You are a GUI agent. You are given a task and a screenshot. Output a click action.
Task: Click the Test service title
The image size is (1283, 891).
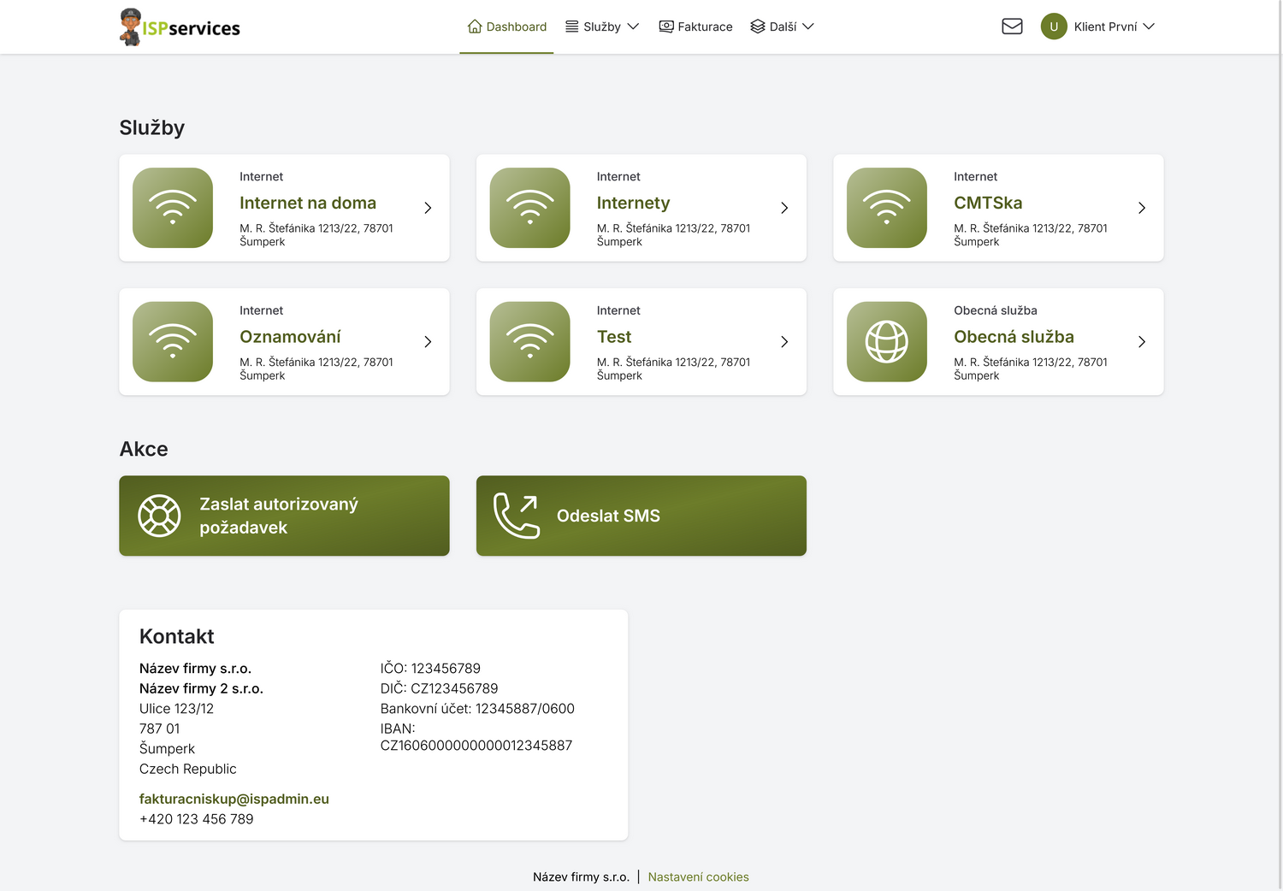point(614,337)
